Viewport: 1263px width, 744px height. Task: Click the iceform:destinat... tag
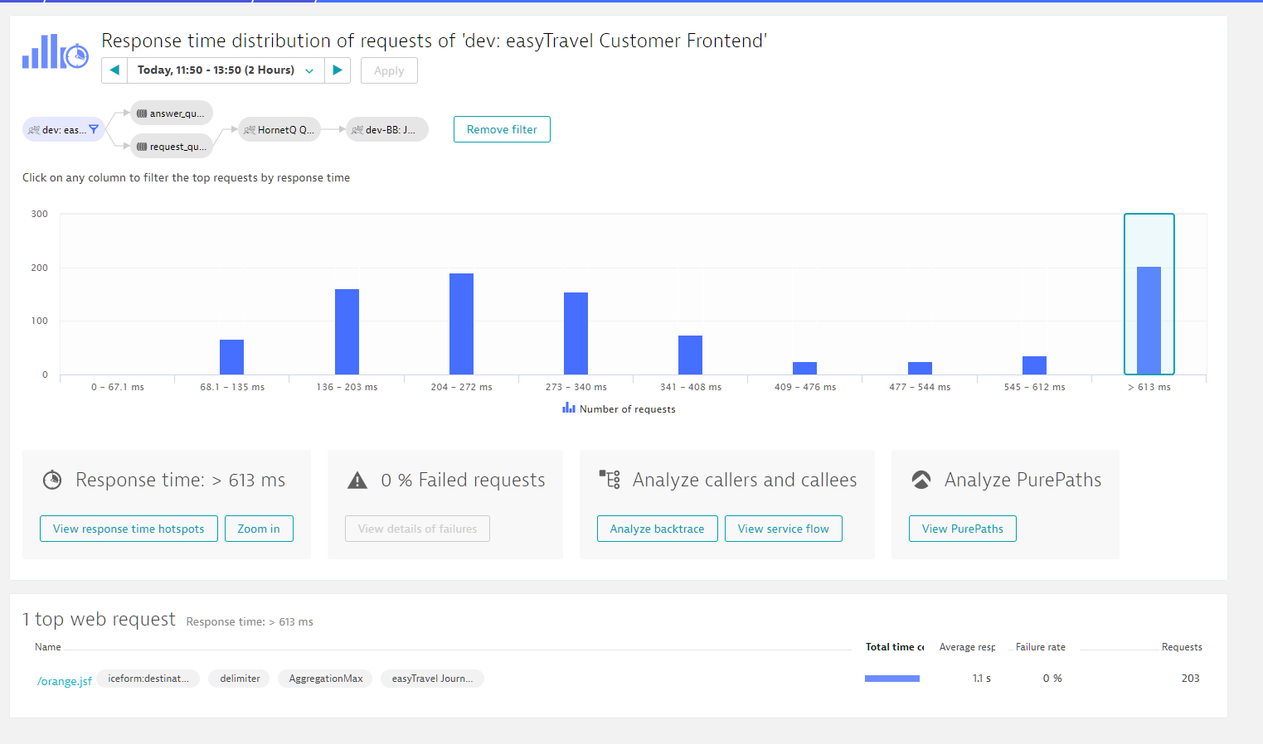tap(148, 679)
